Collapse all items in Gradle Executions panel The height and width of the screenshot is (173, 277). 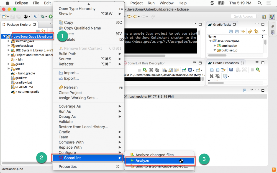[217, 70]
